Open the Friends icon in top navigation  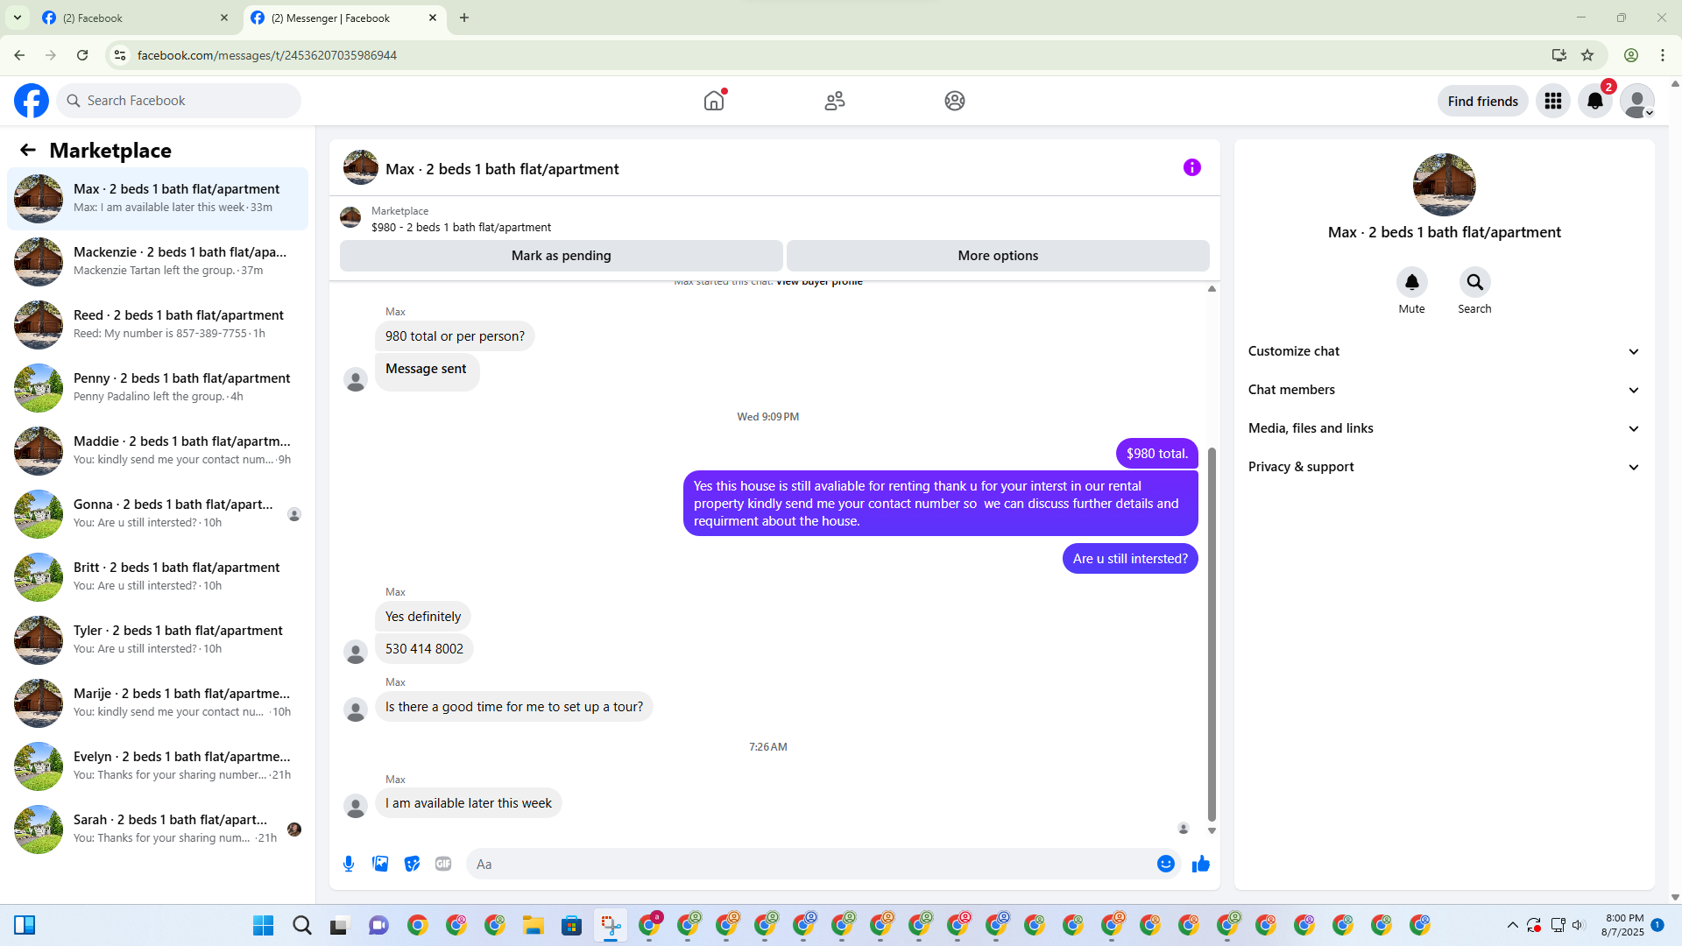[835, 101]
